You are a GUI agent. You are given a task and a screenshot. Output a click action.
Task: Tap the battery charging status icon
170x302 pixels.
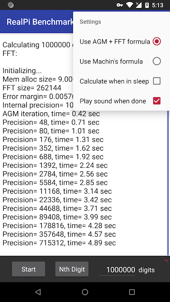pyautogui.click(x=147, y=5)
